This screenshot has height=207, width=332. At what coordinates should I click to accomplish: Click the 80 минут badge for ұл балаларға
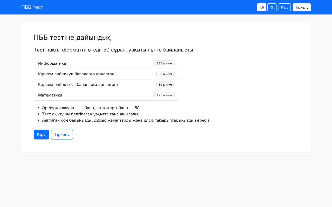[x=165, y=74]
